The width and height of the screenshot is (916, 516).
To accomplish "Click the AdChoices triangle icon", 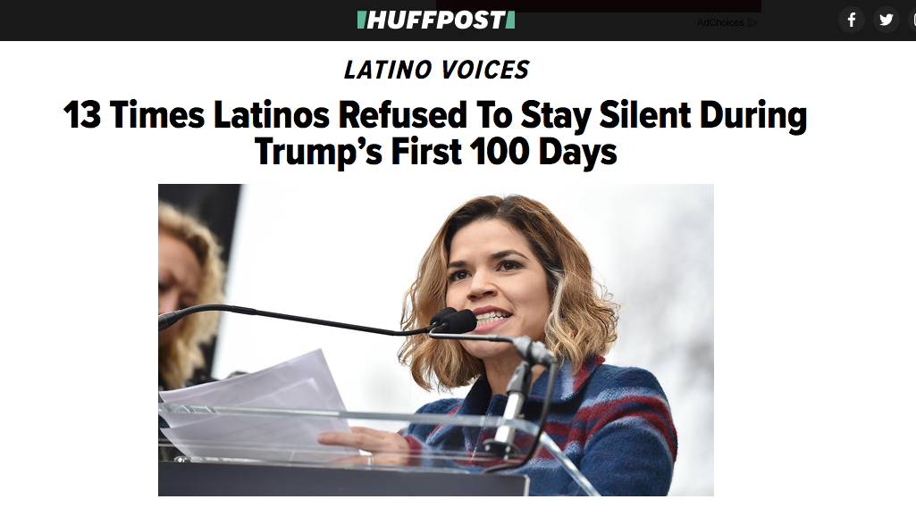I will point(752,23).
